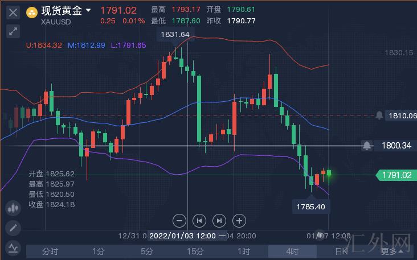Viewport: 417px width, 260px height.
Task: Click the green current price label 1791.02
Action: click(x=396, y=175)
